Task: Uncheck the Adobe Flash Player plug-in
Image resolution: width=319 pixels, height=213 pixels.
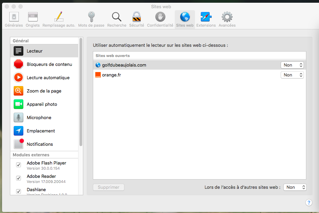Action: (19, 165)
